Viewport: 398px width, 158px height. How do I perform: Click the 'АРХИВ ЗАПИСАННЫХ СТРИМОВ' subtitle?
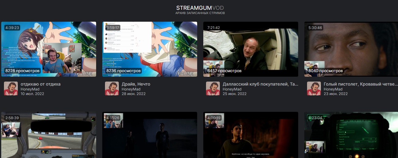pyautogui.click(x=200, y=13)
